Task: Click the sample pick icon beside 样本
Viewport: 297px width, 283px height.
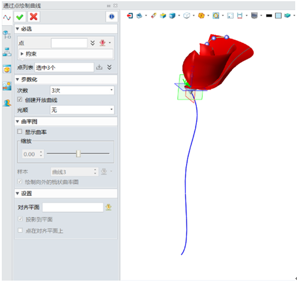Action: pos(104,171)
